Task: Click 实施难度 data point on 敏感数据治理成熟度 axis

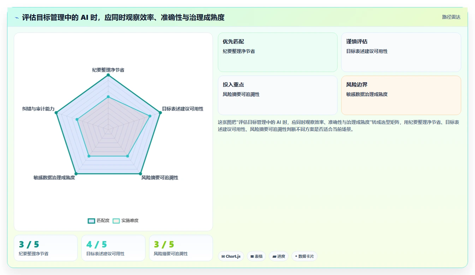Action: point(89,156)
